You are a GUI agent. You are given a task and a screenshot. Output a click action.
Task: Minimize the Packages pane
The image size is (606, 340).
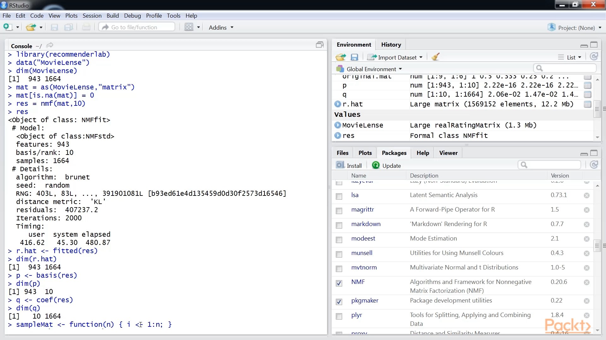coord(584,154)
